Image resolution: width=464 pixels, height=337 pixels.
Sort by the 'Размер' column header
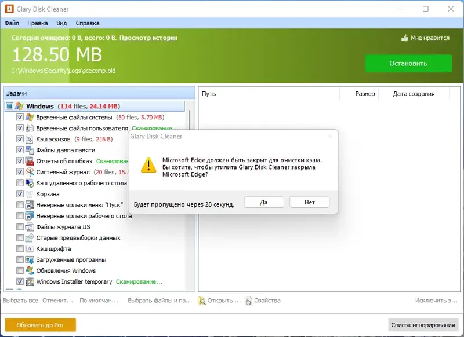pos(359,94)
